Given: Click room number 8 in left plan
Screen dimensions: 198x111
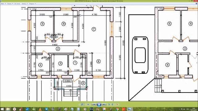Looking at the screenshot, I should coord(98,61).
